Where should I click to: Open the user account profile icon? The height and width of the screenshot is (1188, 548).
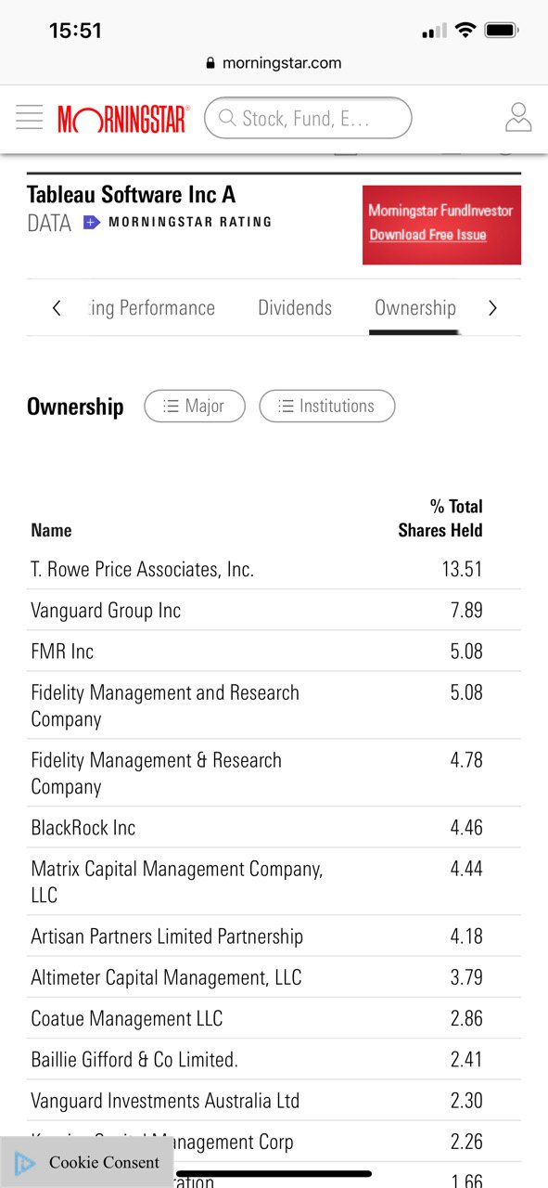[518, 118]
